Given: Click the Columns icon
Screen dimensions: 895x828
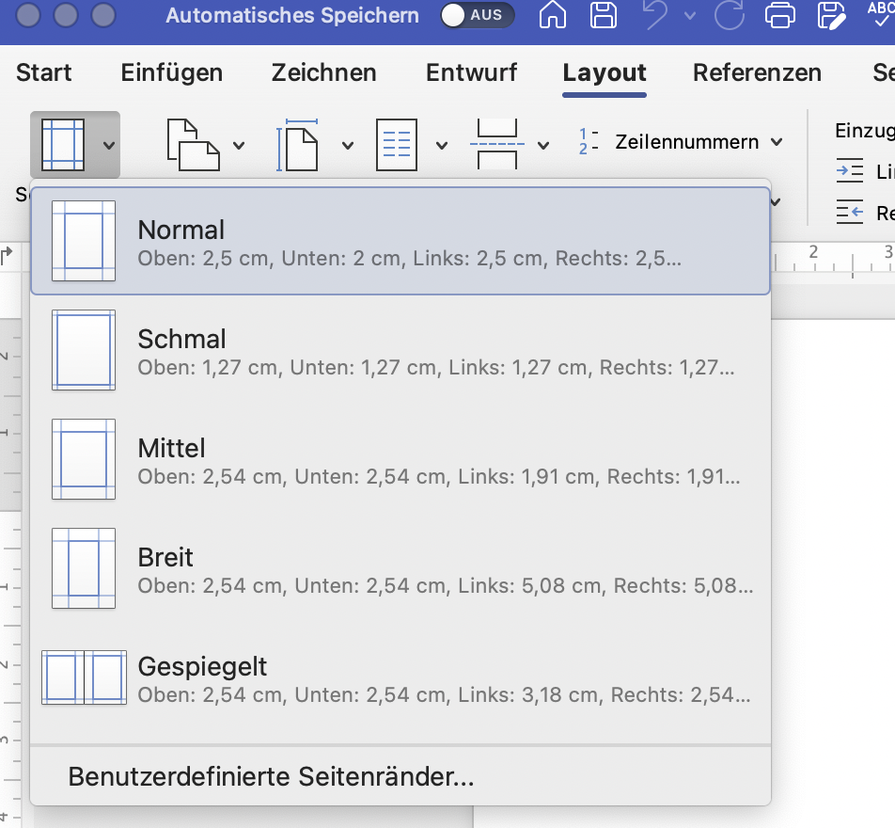Looking at the screenshot, I should [x=396, y=145].
